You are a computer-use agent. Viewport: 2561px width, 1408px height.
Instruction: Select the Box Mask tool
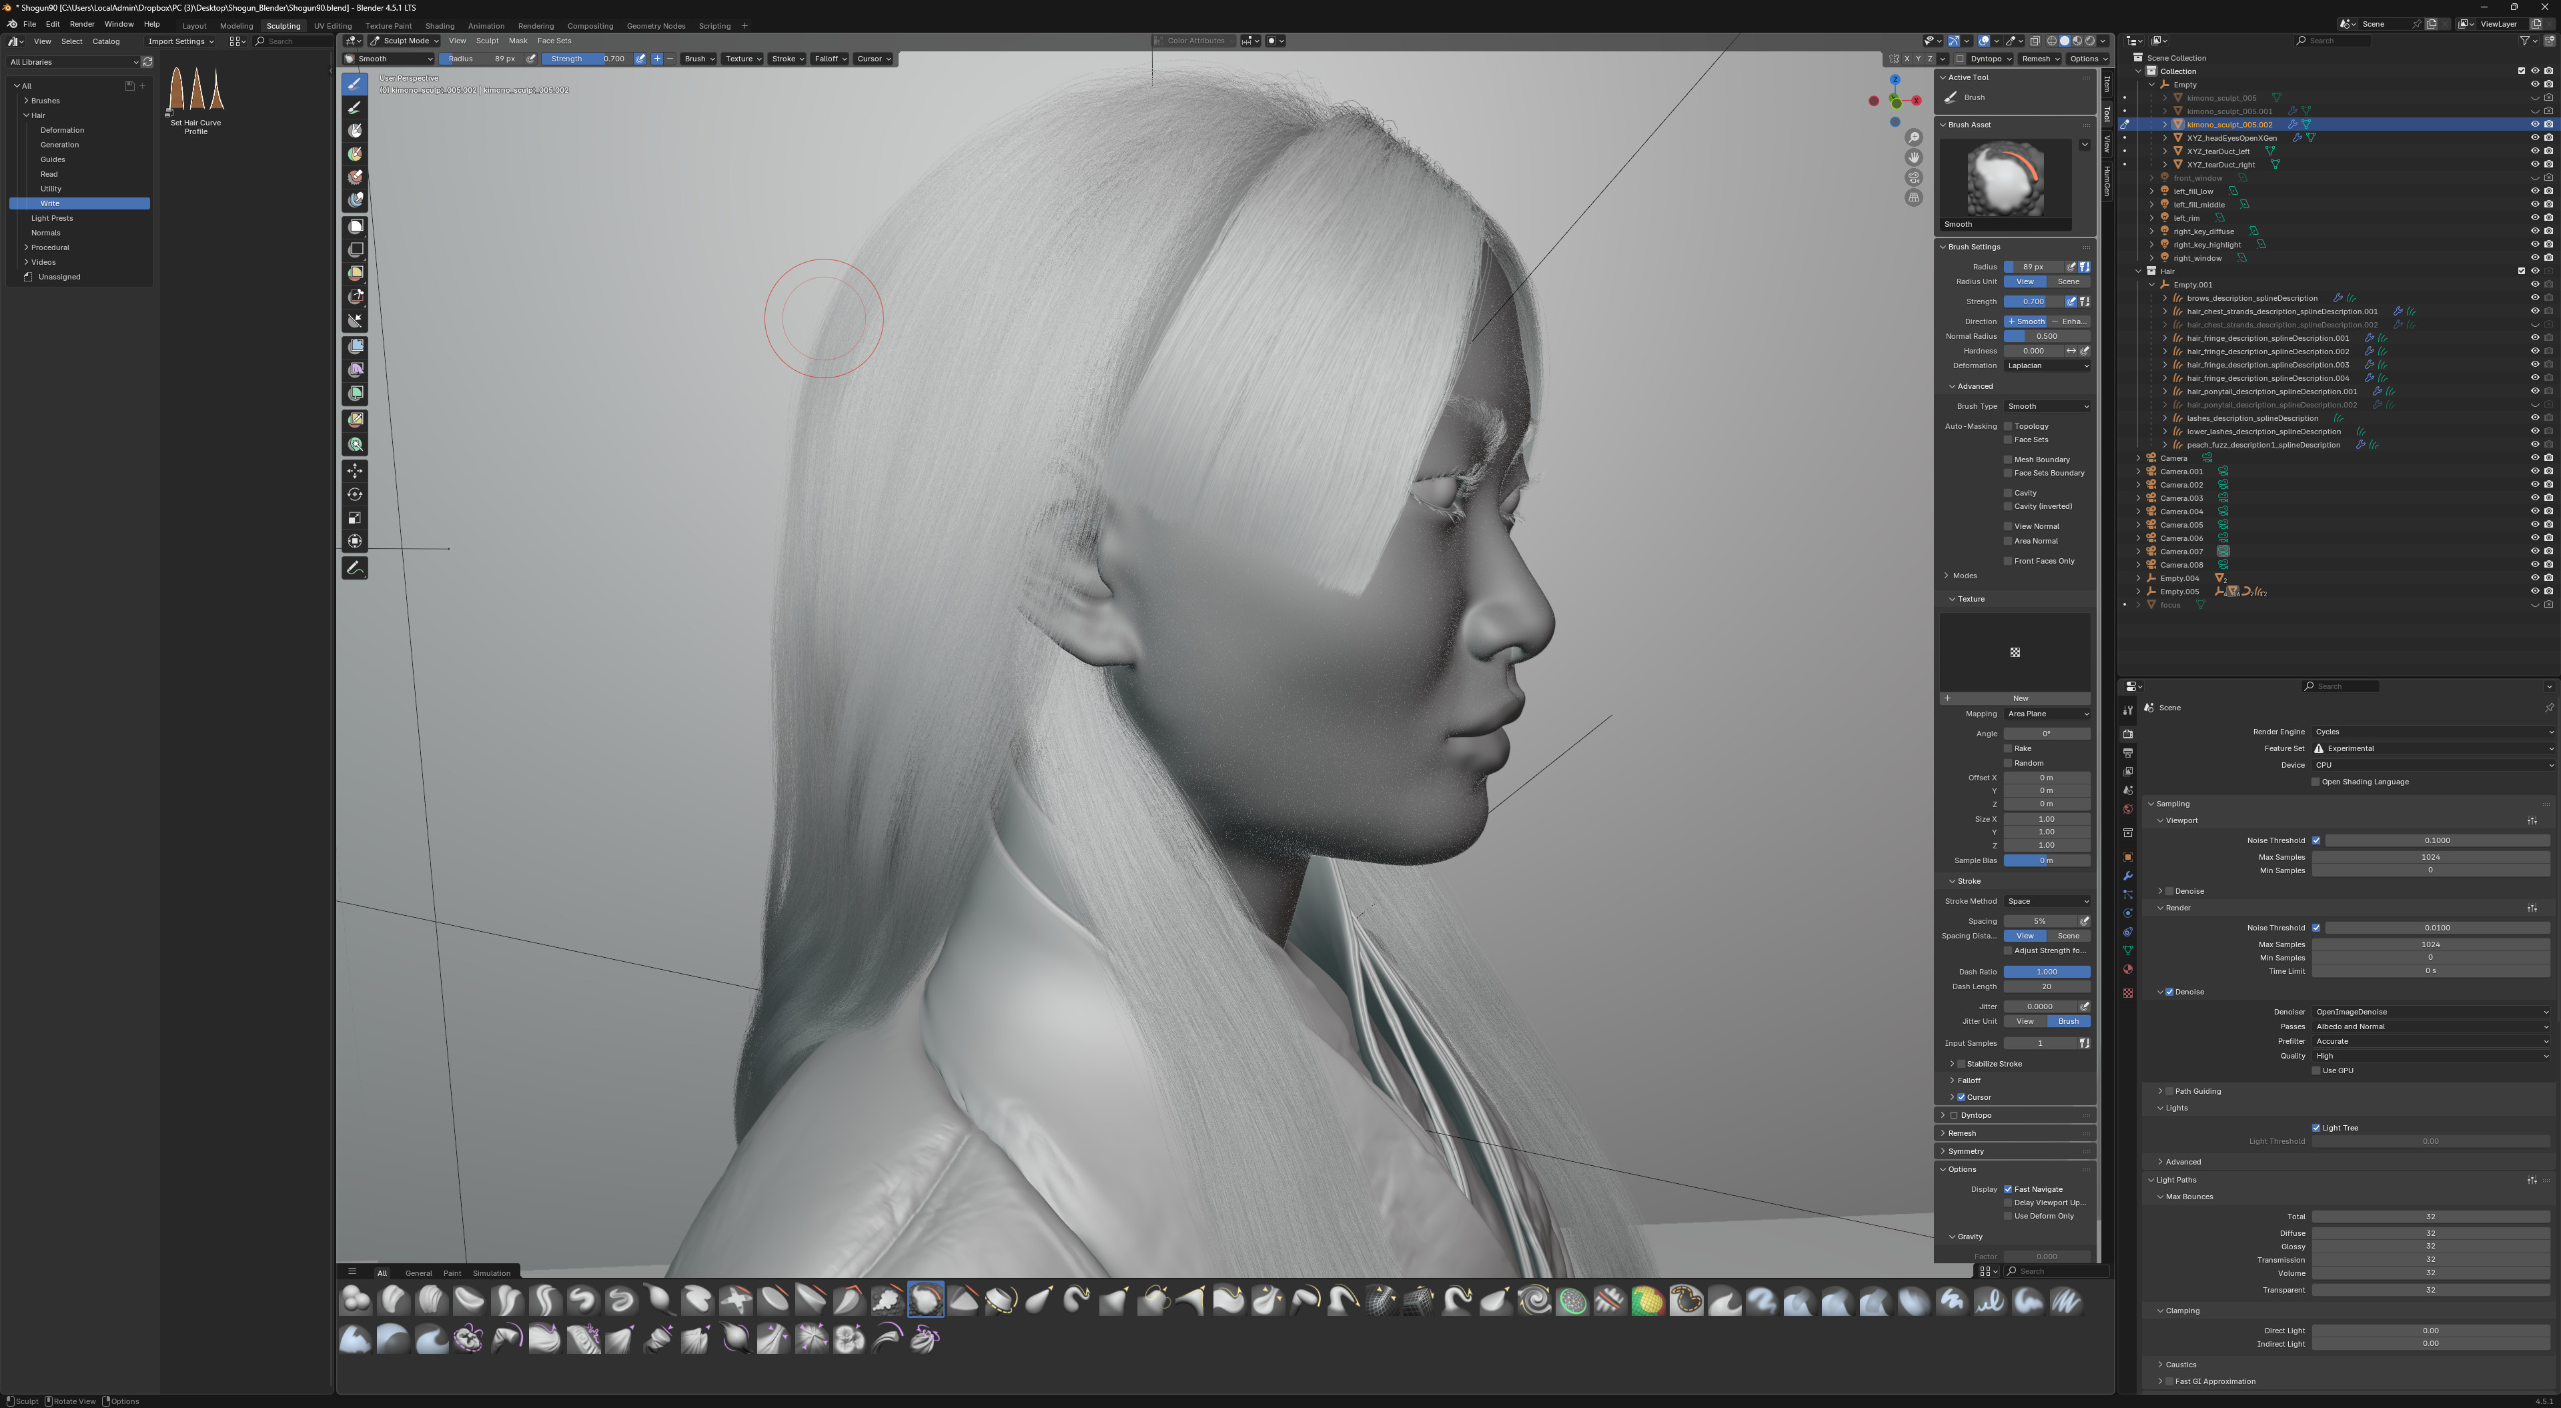point(355,227)
